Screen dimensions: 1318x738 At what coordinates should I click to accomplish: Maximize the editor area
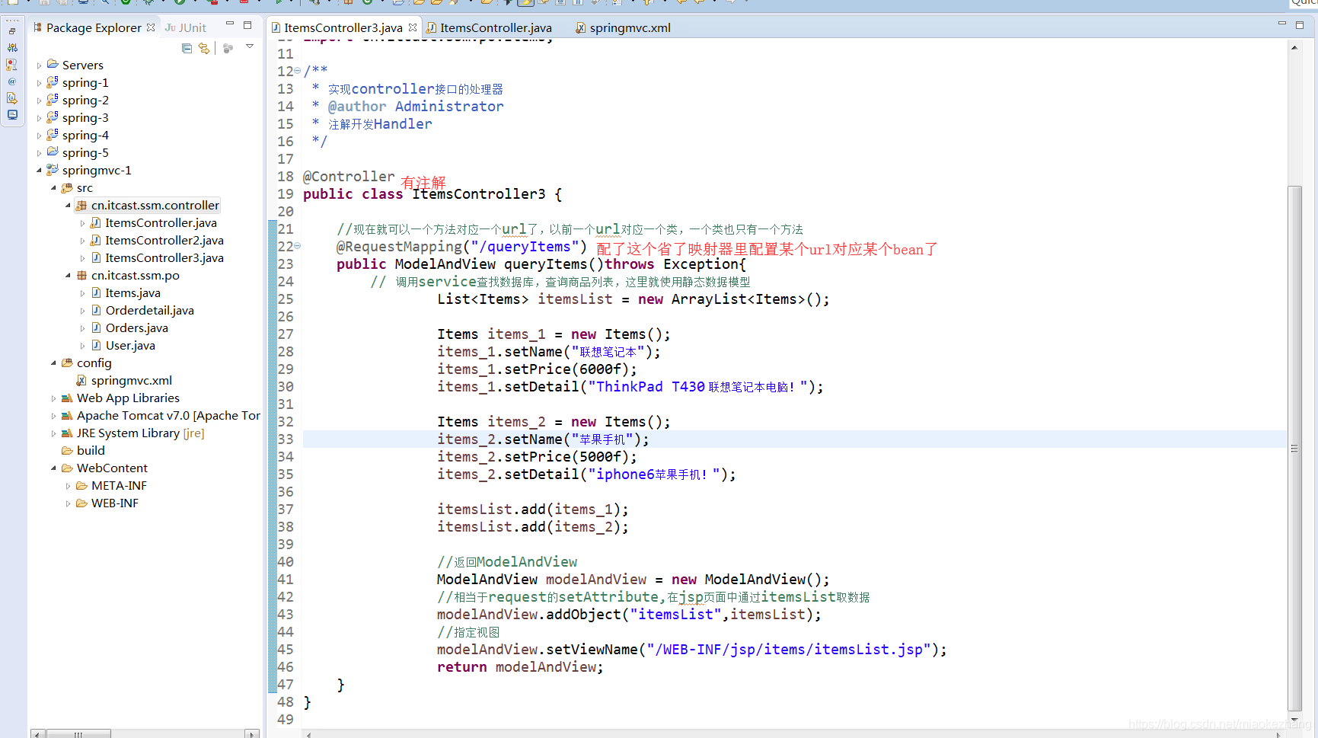point(1300,25)
